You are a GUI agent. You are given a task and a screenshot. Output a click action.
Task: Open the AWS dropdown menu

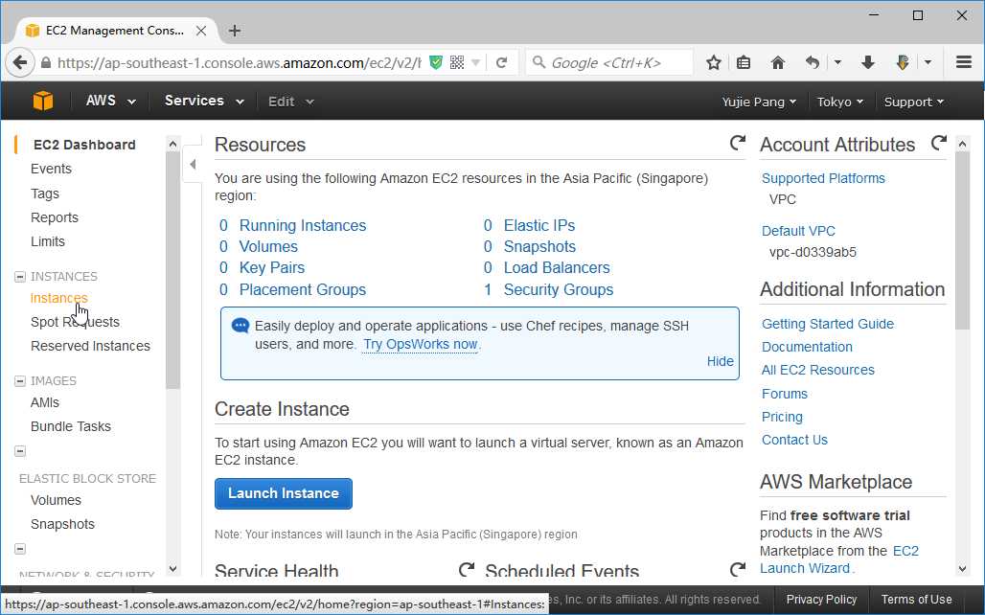pyautogui.click(x=110, y=102)
